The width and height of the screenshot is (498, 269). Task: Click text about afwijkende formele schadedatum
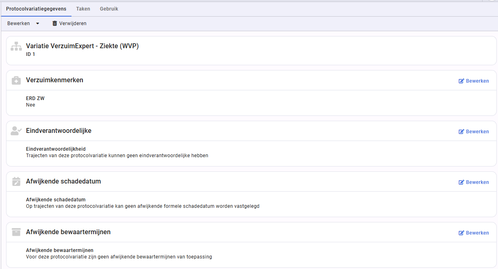coord(143,206)
